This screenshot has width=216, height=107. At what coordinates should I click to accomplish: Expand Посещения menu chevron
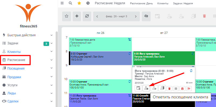[52, 68]
